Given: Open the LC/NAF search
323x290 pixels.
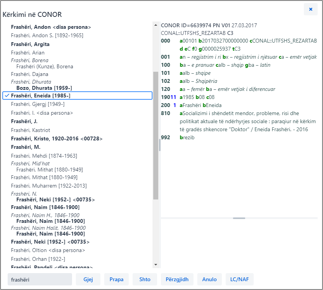Looking at the screenshot, I should click(239, 279).
